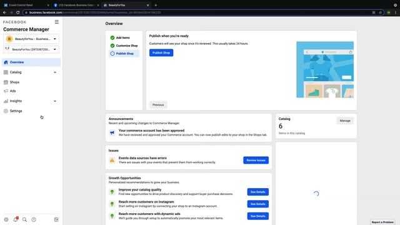This screenshot has height=225, width=400.
Task: Select 'Your commerce account has been approved' text
Action: coord(151,131)
